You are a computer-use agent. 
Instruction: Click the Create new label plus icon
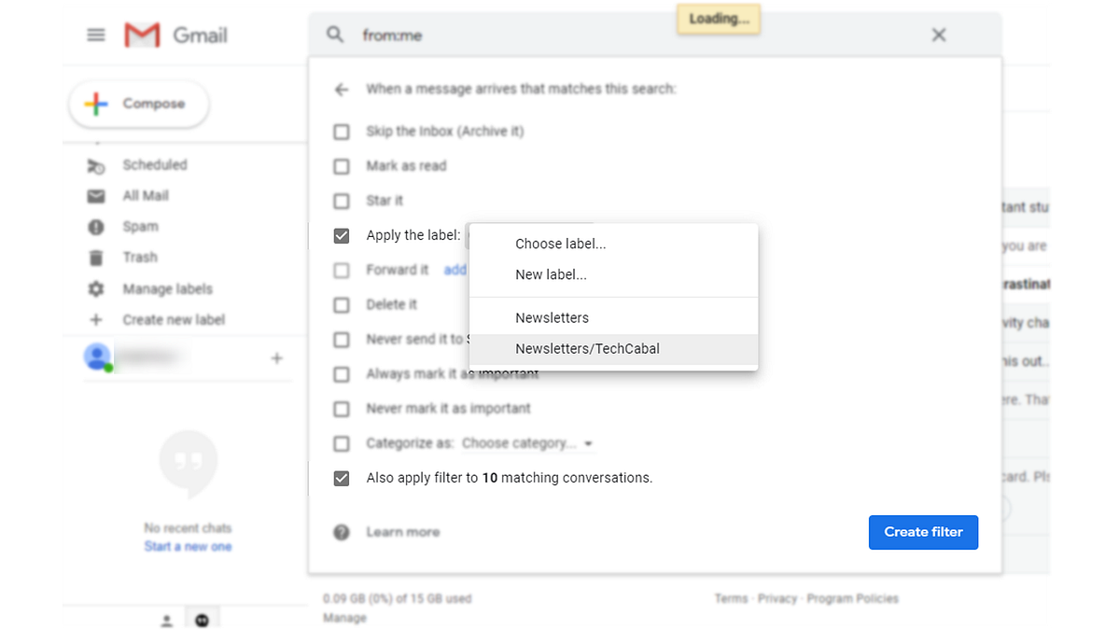click(95, 319)
